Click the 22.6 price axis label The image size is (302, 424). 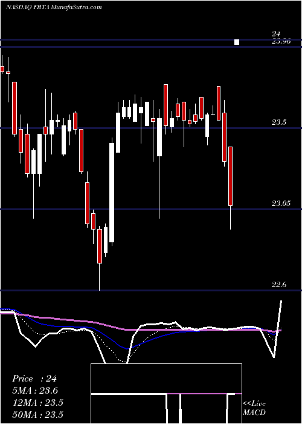click(279, 285)
